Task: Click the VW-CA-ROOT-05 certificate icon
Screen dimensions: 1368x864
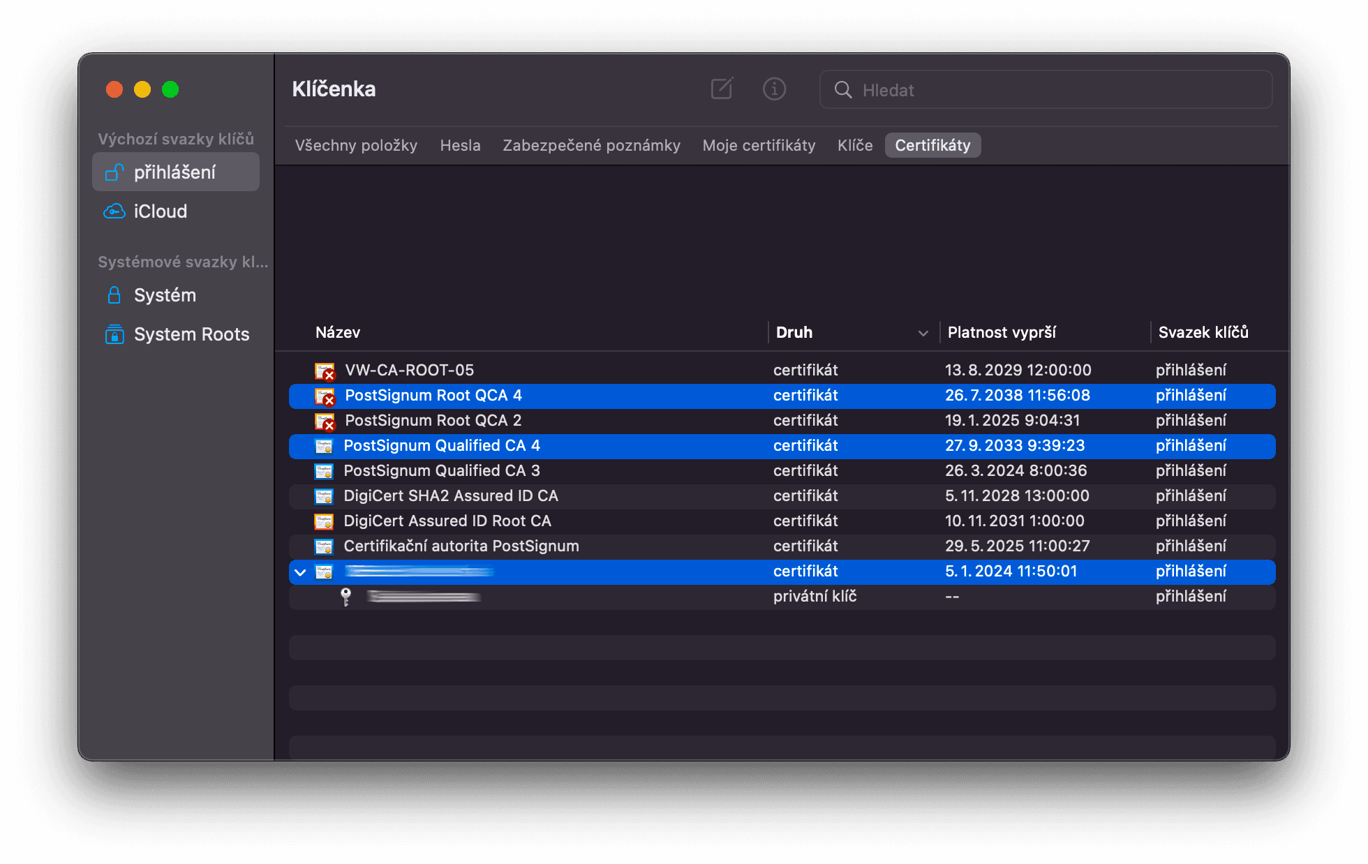Action: click(x=325, y=371)
